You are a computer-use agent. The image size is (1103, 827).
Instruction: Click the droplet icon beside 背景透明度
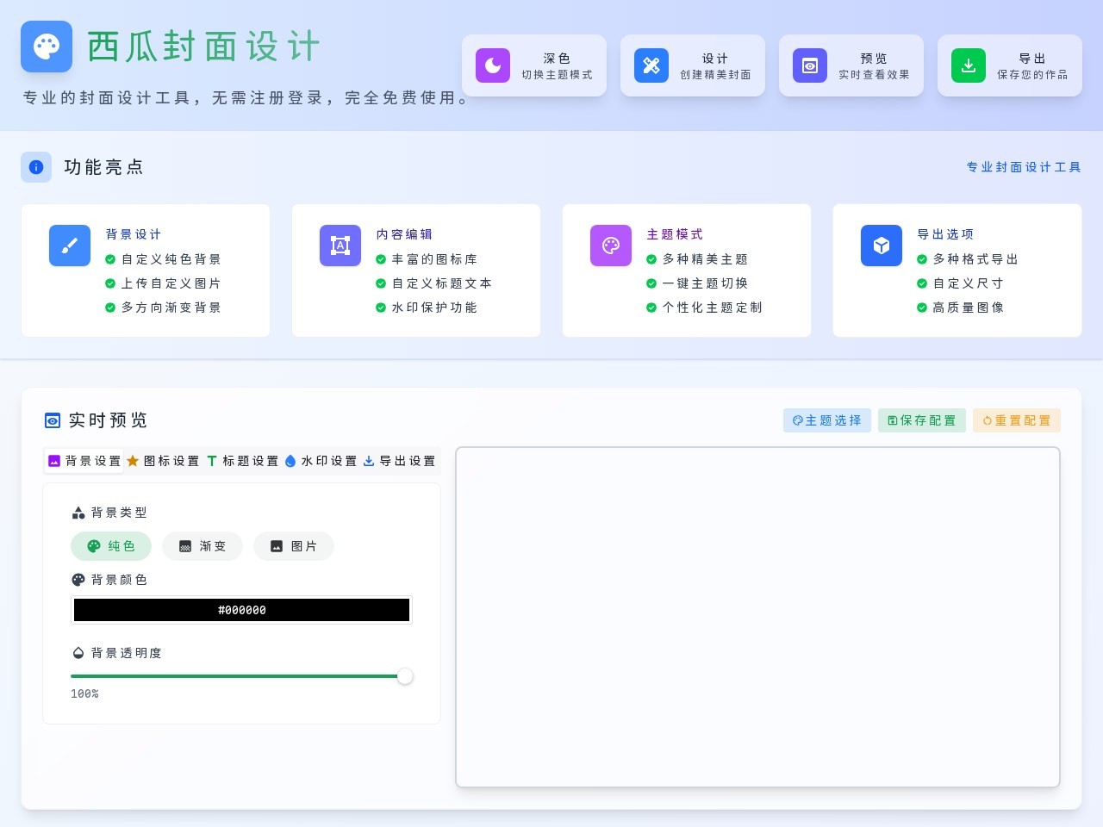[78, 653]
